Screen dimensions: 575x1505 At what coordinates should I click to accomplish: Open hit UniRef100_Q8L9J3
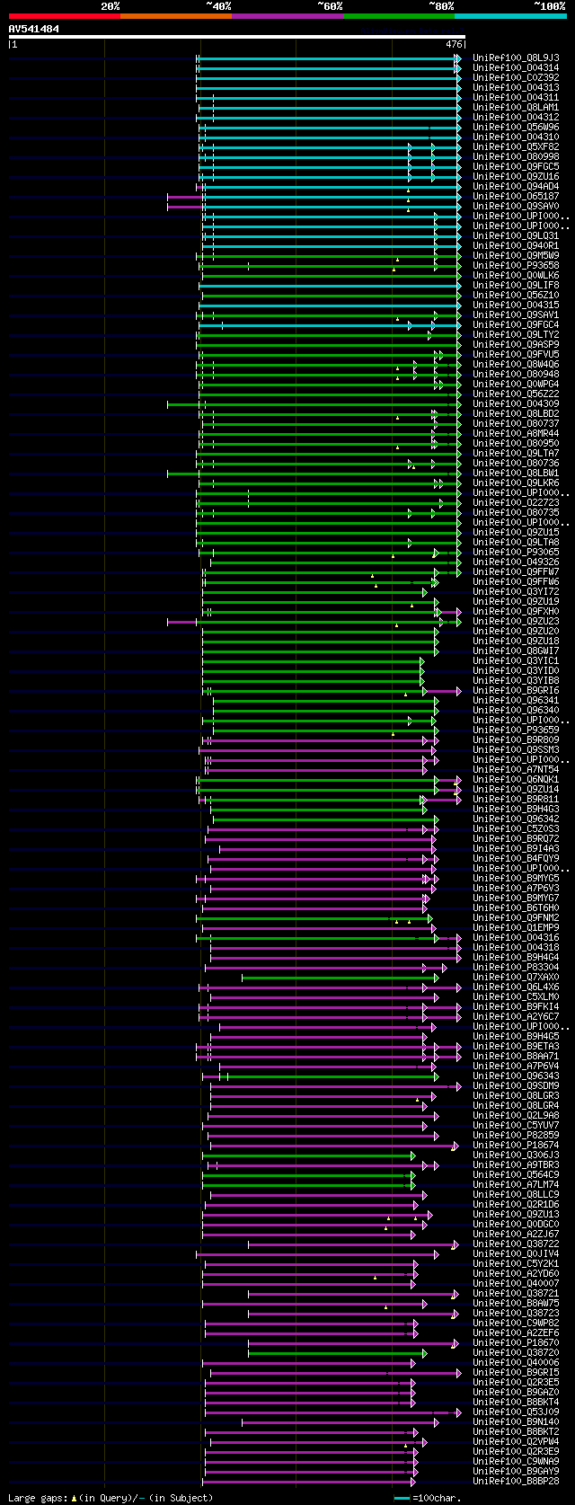516,58
